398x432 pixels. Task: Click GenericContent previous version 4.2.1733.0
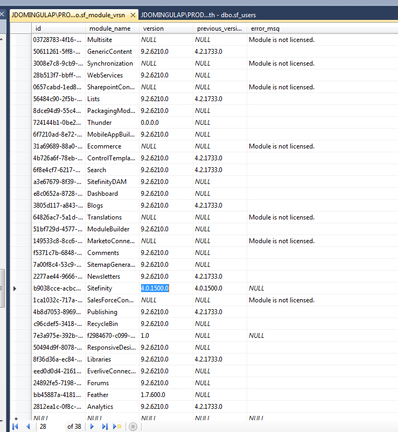point(220,52)
